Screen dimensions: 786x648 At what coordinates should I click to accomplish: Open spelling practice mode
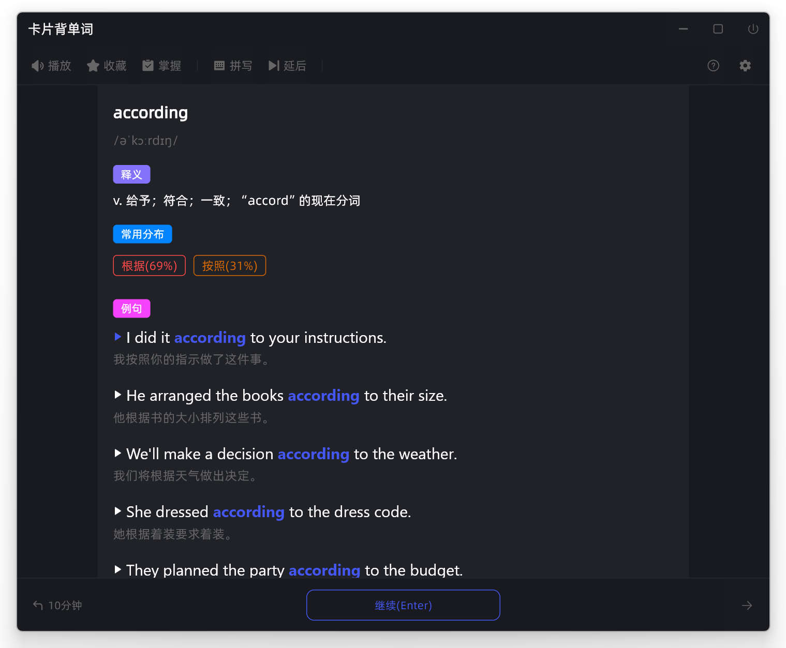pyautogui.click(x=233, y=66)
